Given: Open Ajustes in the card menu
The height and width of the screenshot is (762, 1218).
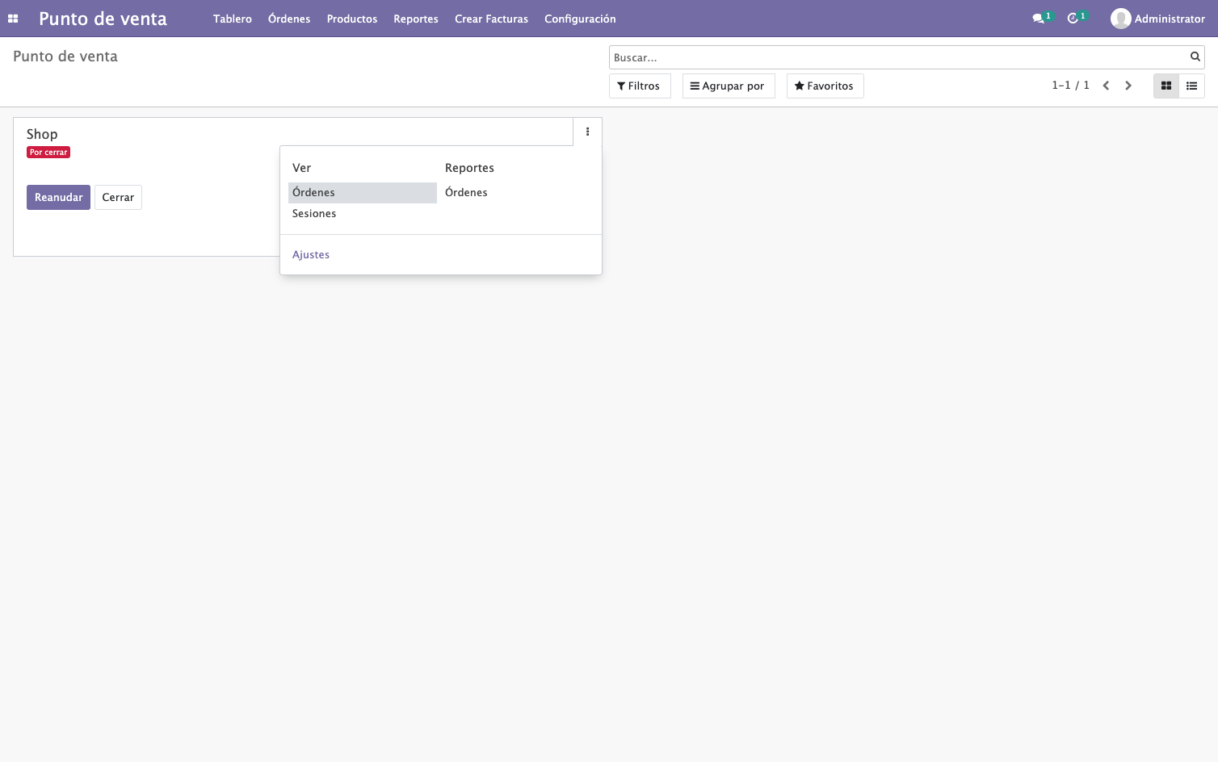Looking at the screenshot, I should pyautogui.click(x=311, y=255).
